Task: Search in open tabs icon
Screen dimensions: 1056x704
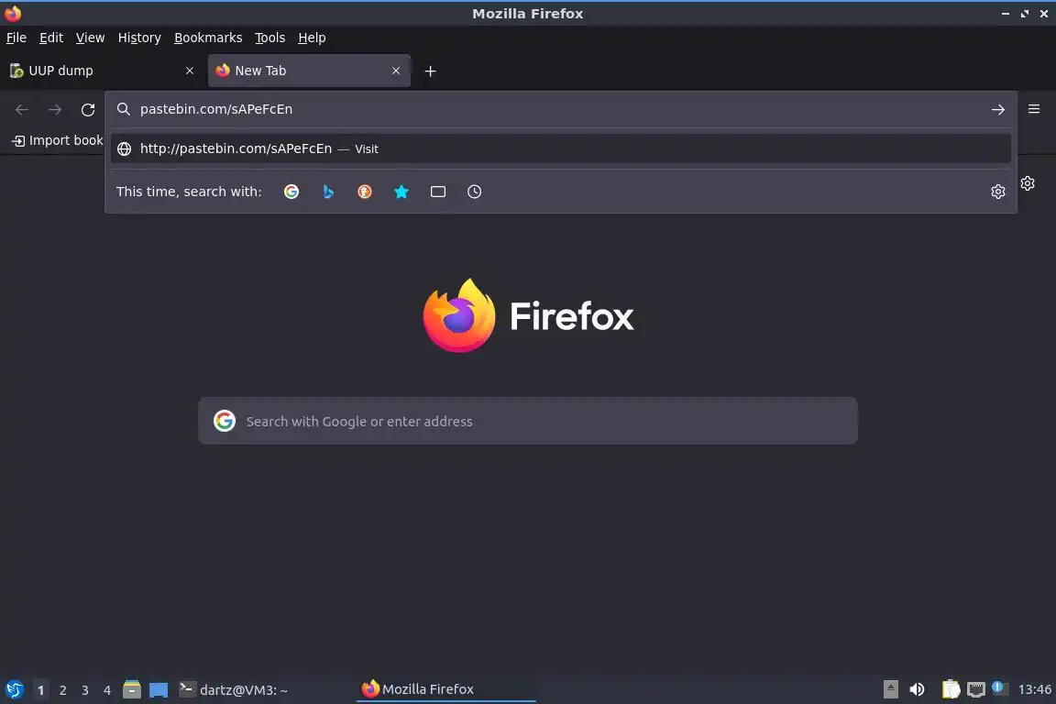Action: 438,192
